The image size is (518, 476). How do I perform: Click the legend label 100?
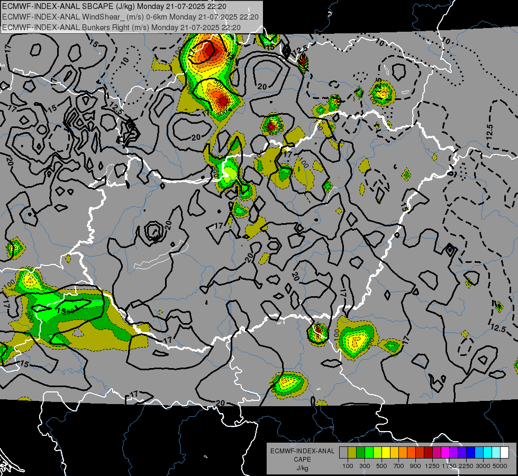pos(348,466)
